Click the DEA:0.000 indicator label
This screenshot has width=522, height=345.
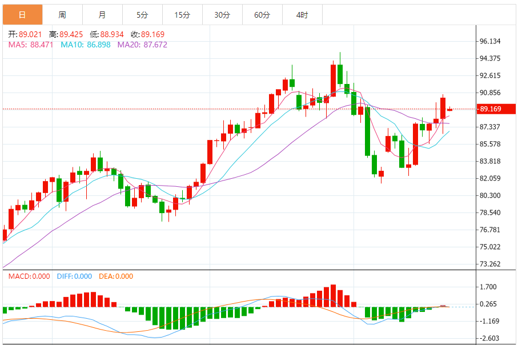pos(116,276)
